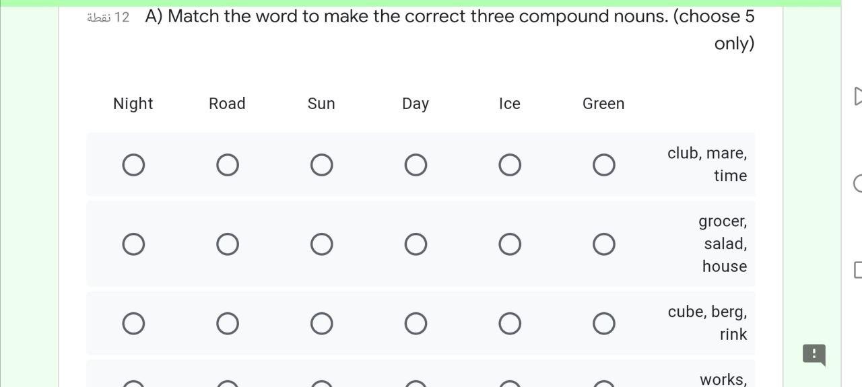Screen dimensions: 862x387
Task: Click the partially visible play-shaped icon at right edge
Action: (x=857, y=96)
